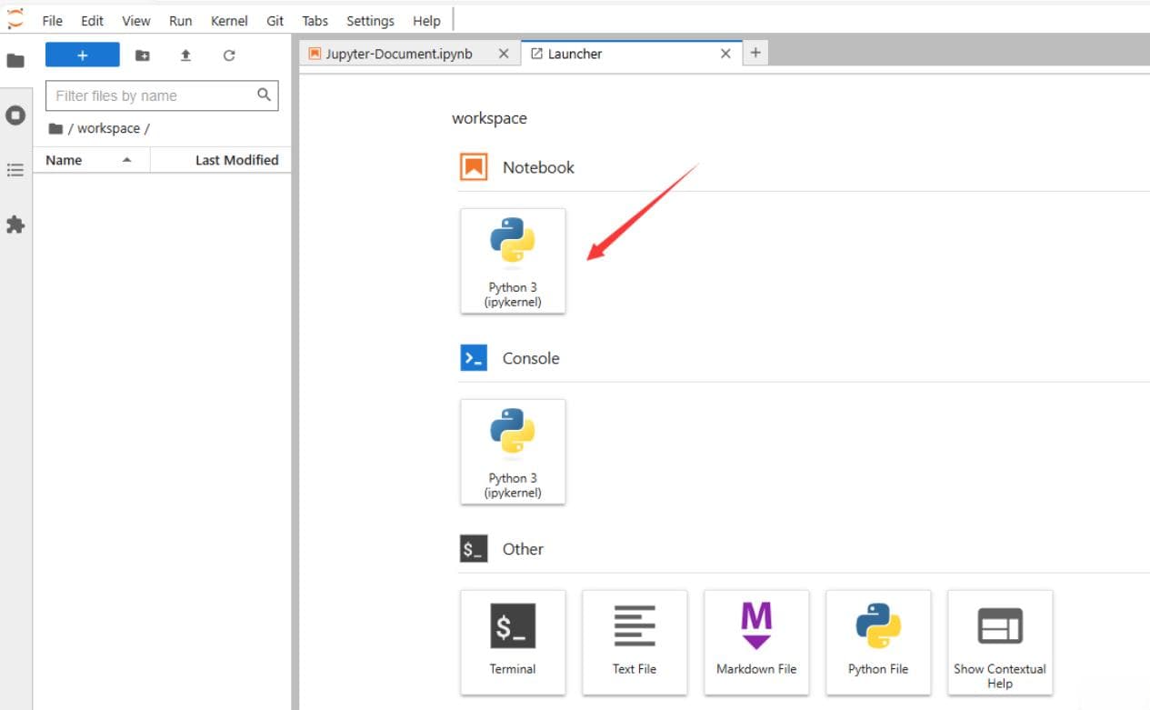
Task: Open the Kernel menu
Action: pyautogui.click(x=229, y=21)
